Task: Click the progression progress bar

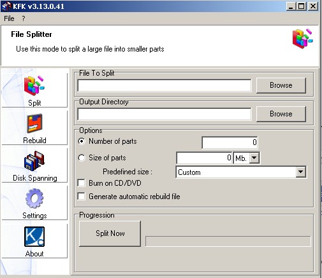Action: [228, 241]
